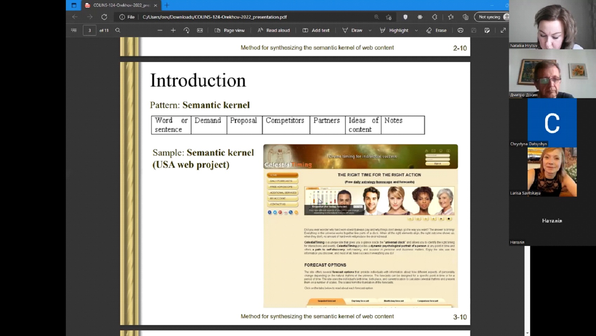Open the browser extensions icon
Viewport: 596px width, 336px height.
click(434, 17)
